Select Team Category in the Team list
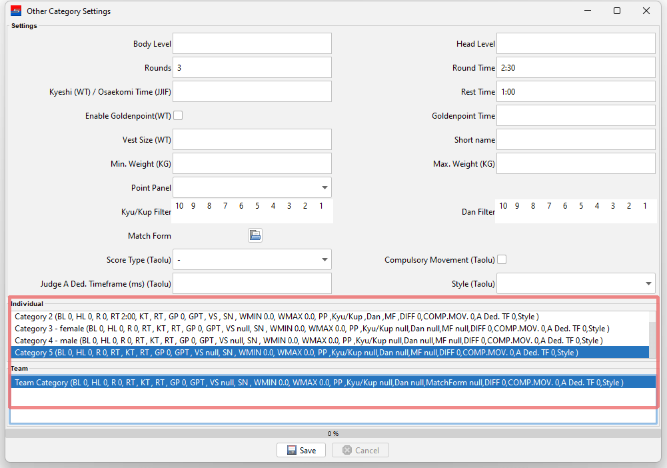This screenshot has width=667, height=468. coord(319,383)
